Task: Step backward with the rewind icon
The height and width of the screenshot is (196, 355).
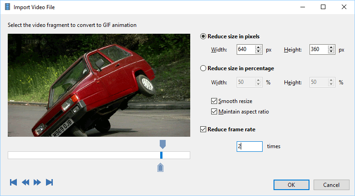Action: pos(25,182)
